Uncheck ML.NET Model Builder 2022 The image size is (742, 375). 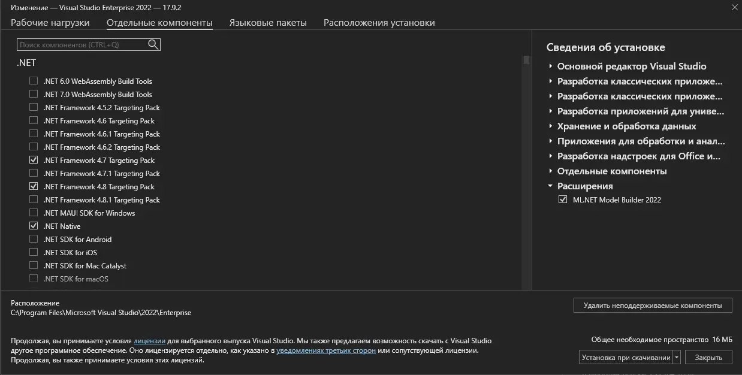[x=563, y=199]
